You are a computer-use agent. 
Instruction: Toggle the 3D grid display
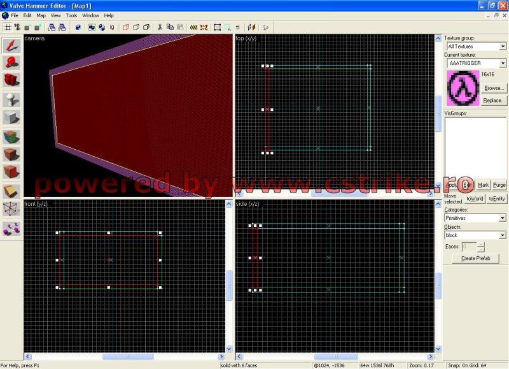pos(17,27)
